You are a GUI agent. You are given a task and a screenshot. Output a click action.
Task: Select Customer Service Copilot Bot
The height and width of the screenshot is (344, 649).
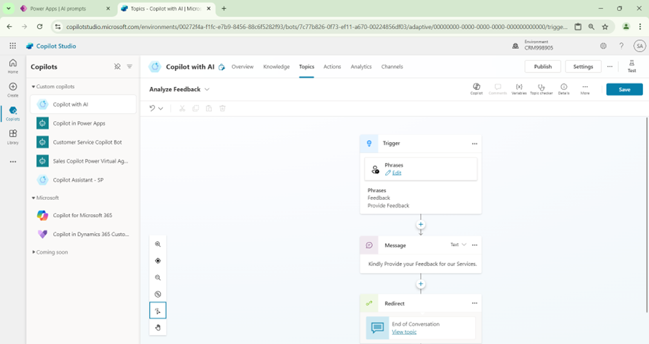pos(87,142)
